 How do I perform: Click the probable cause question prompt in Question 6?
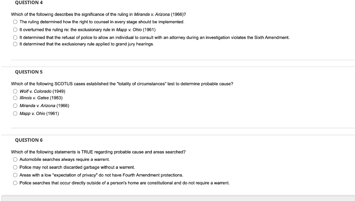pos(98,152)
